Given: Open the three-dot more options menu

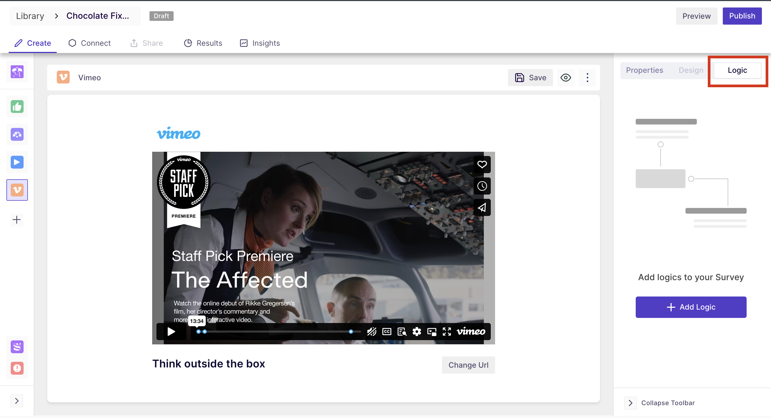Looking at the screenshot, I should (587, 77).
